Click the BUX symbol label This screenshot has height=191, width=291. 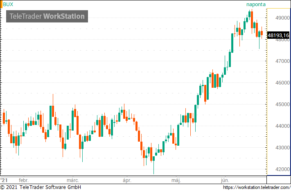coord(8,4)
